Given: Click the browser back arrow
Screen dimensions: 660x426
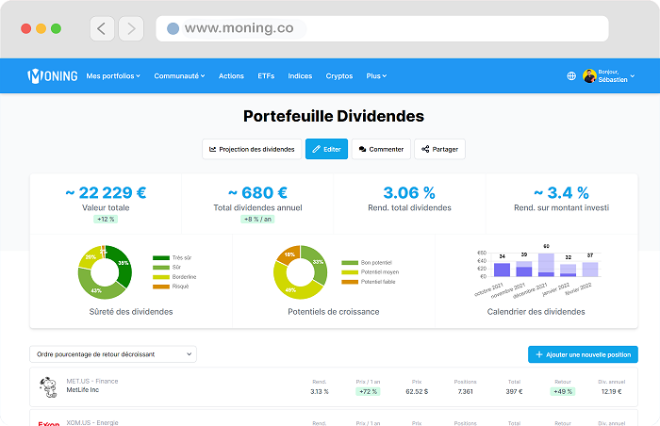Looking at the screenshot, I should pyautogui.click(x=103, y=28).
